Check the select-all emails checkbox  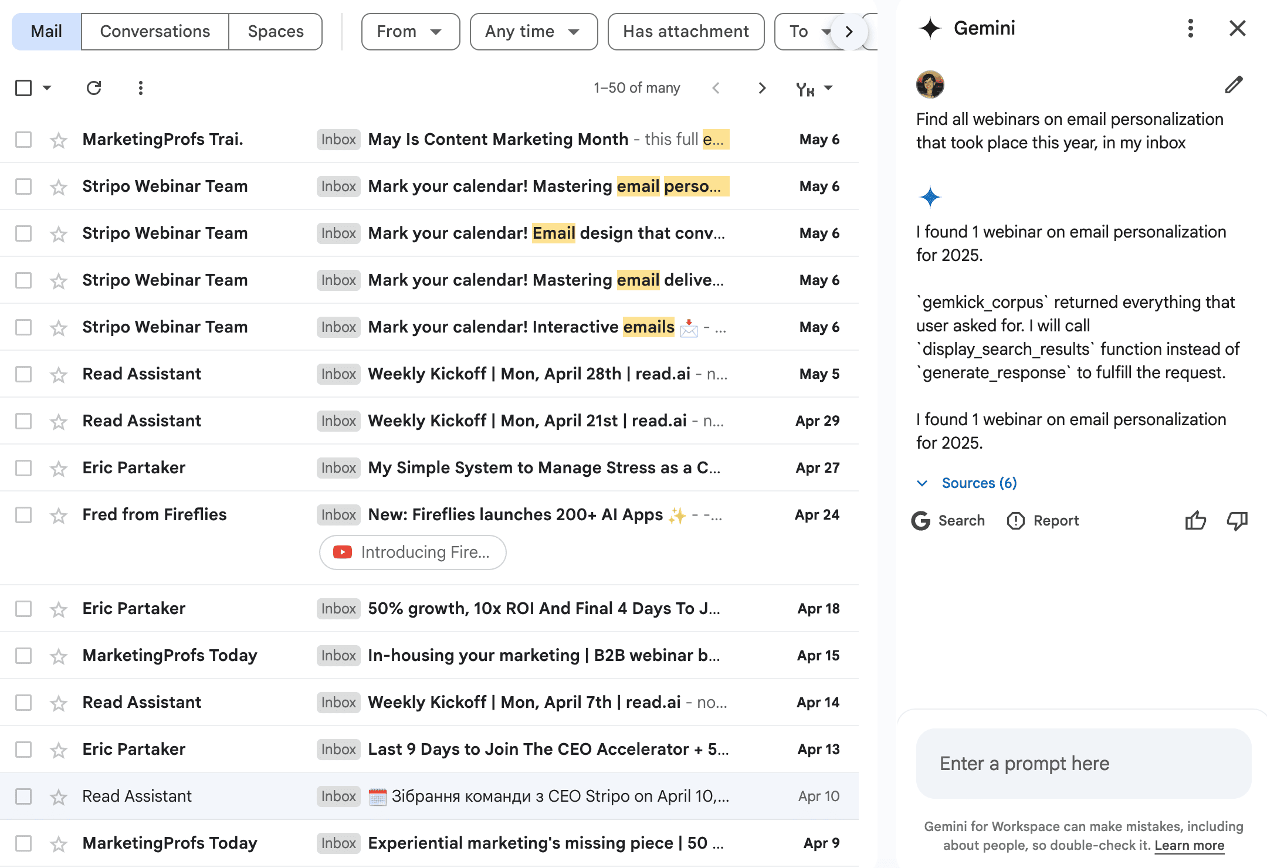(x=23, y=88)
